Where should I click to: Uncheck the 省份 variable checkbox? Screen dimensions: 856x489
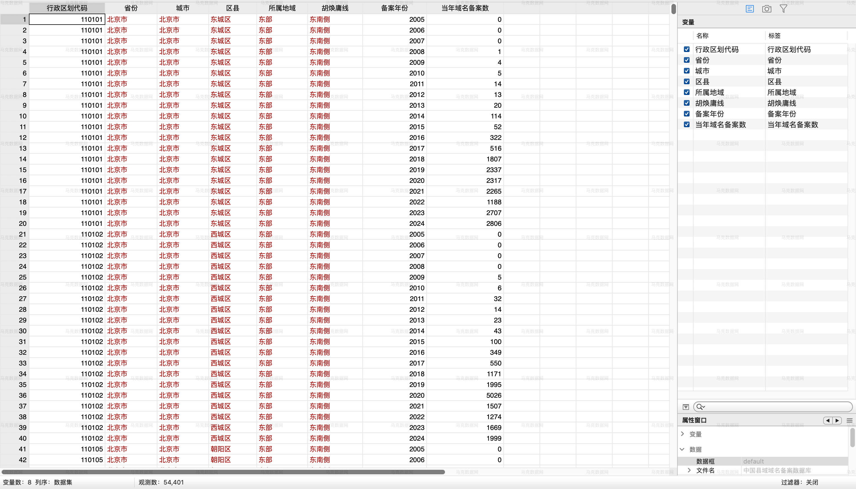point(686,60)
